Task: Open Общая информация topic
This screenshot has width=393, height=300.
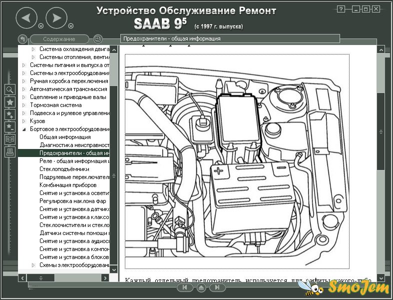Action: 65,137
